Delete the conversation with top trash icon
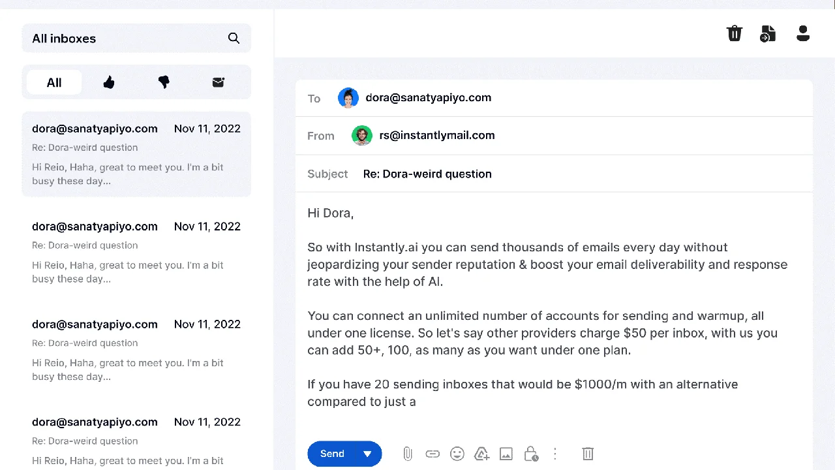835x470 pixels. click(x=735, y=33)
